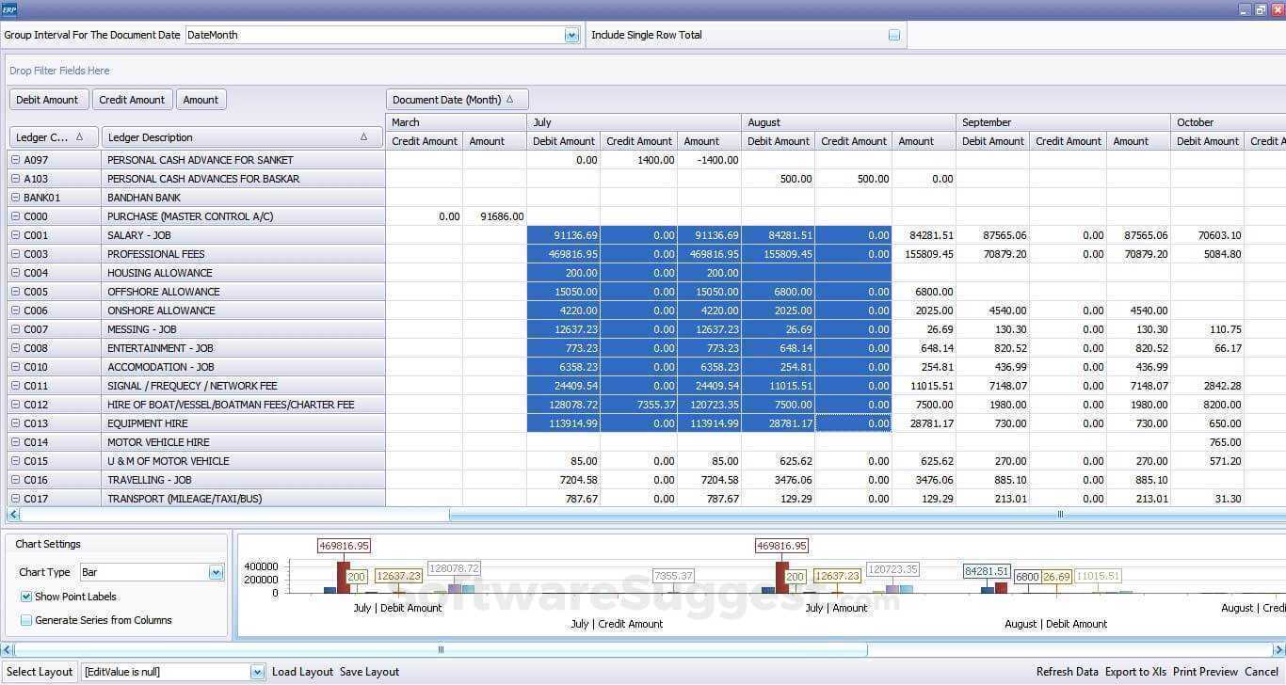Click the Credit Amount data field button

(132, 100)
